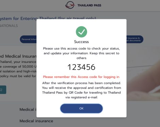Click the first 'Medical i…' field label
The height and width of the screenshot is (127, 160).
tap(28, 110)
